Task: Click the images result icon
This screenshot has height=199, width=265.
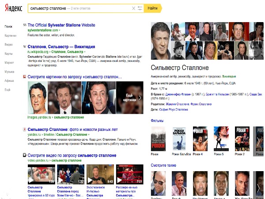Action: coord(24,77)
